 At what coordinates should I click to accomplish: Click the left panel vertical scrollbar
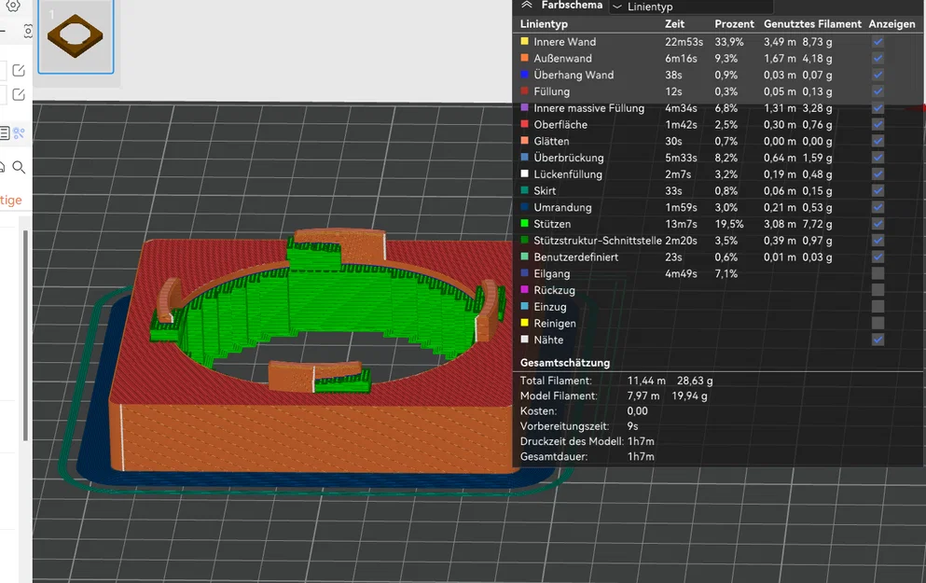[25, 336]
